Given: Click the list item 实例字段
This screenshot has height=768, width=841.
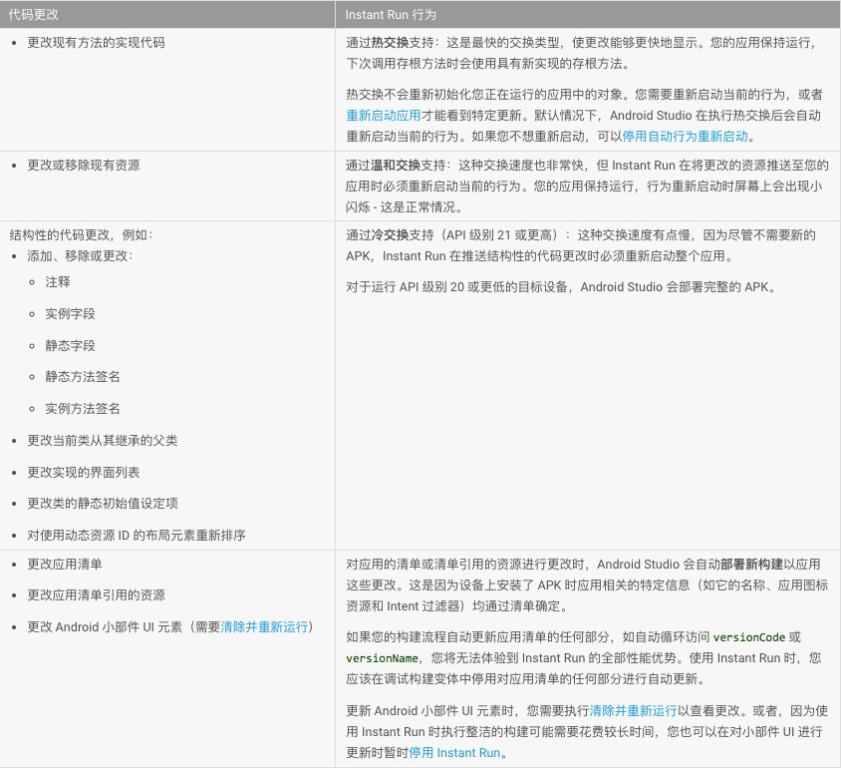Looking at the screenshot, I should point(71,314).
